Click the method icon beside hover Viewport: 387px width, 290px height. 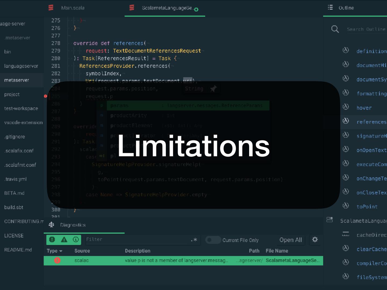click(346, 107)
